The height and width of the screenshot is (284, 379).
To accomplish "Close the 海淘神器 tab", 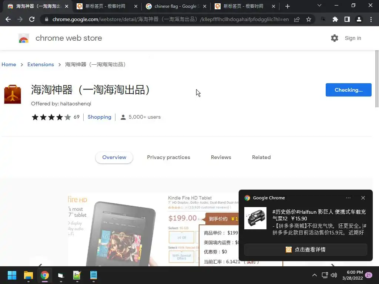I will [67, 6].
